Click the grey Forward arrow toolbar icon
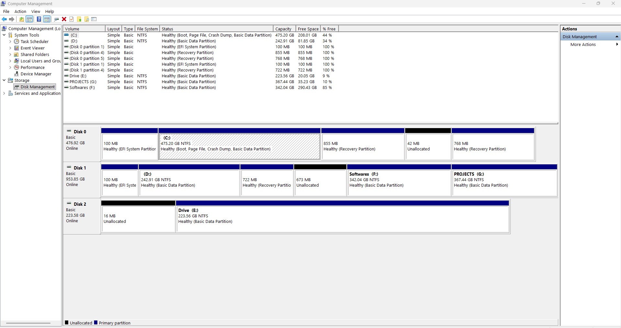621x328 pixels. click(x=12, y=19)
